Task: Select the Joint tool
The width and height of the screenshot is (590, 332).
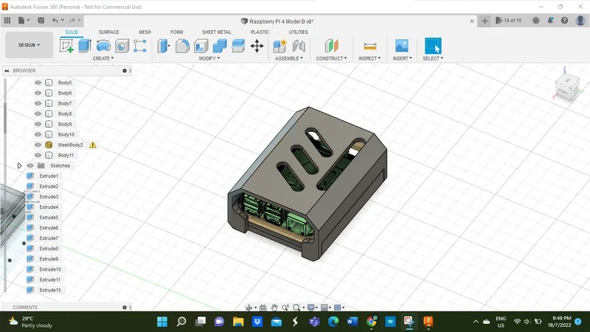Action: 299,46
